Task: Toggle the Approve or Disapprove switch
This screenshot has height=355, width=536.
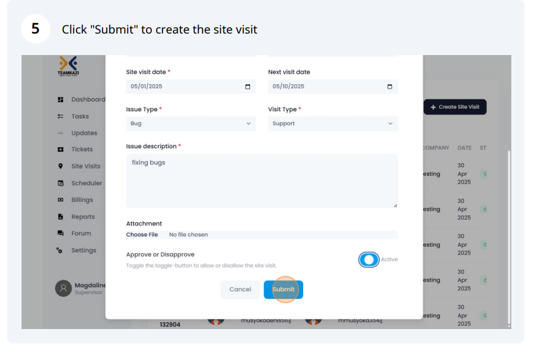Action: click(368, 259)
